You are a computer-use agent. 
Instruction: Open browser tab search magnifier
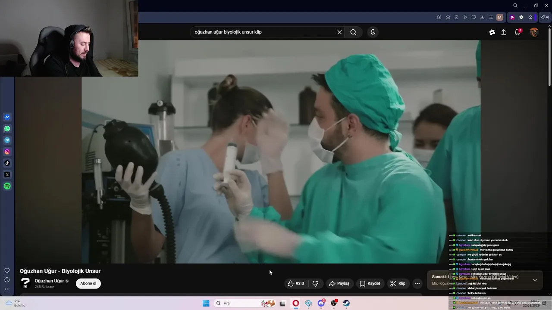click(515, 6)
